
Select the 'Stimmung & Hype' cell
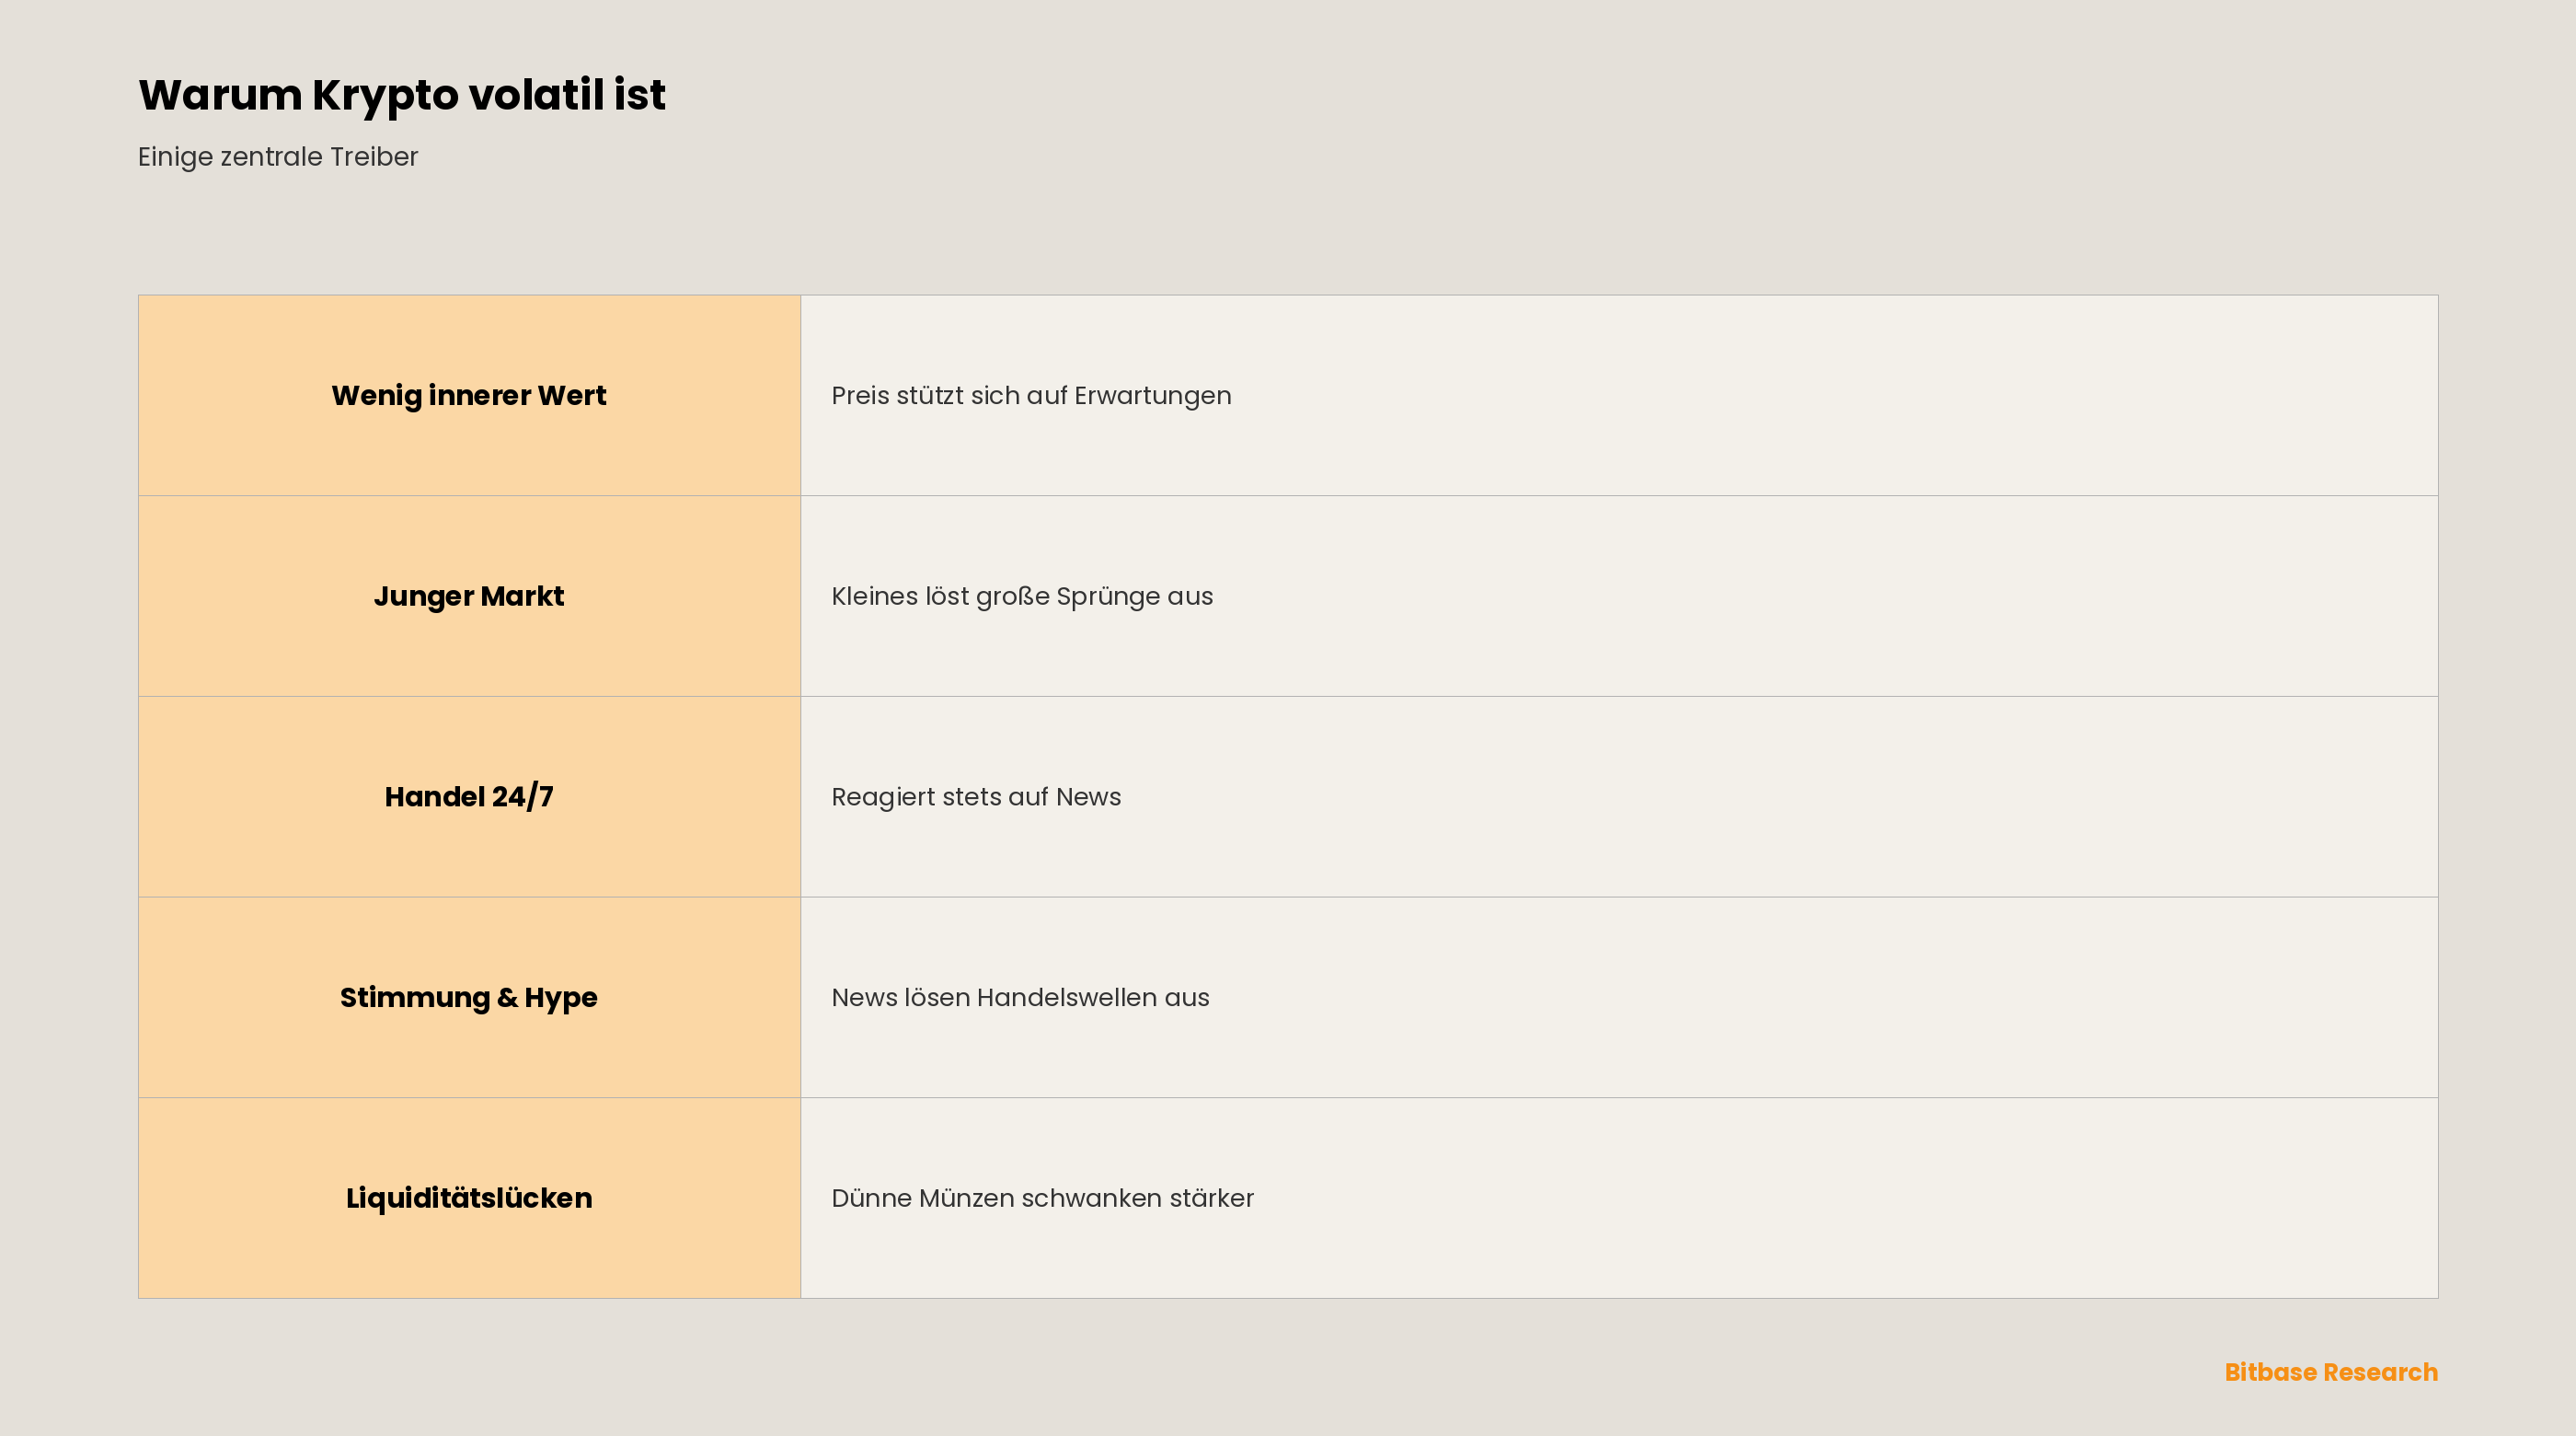pos(469,998)
